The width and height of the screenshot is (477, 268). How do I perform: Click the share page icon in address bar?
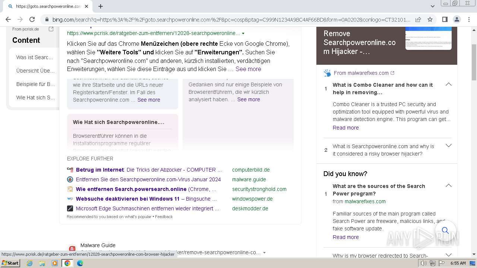click(x=418, y=19)
